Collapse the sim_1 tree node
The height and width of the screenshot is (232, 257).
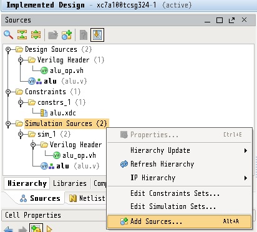[x=21, y=134]
